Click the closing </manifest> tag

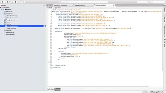57,67
